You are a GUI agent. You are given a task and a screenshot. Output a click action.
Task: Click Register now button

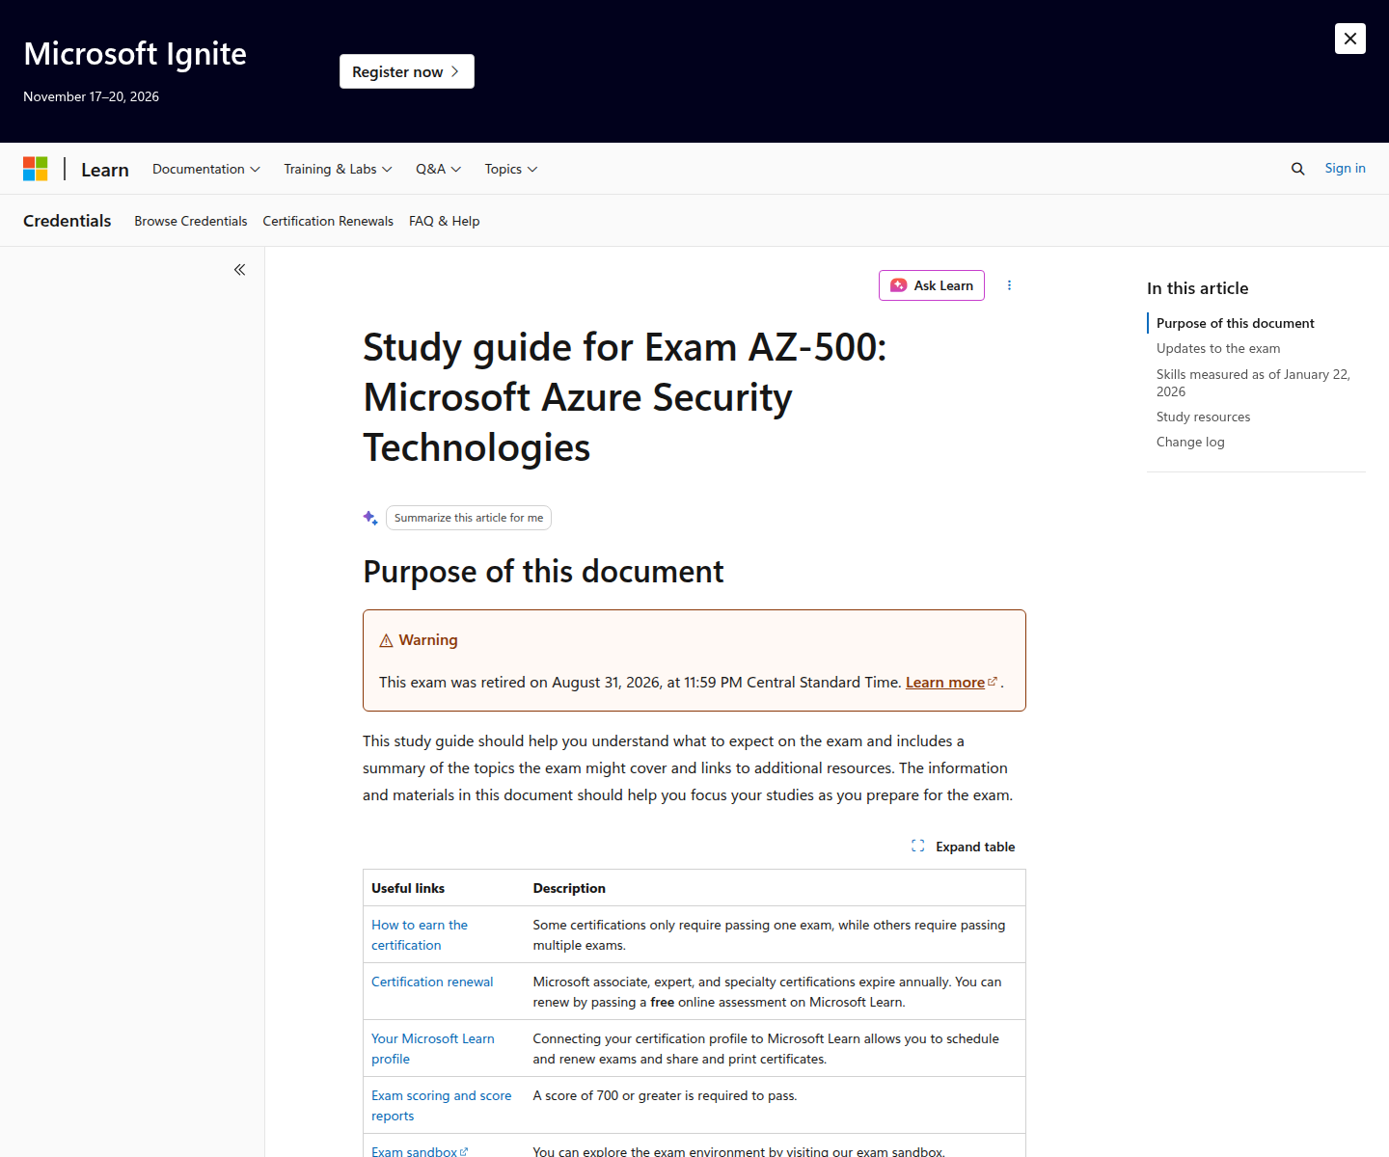point(407,71)
